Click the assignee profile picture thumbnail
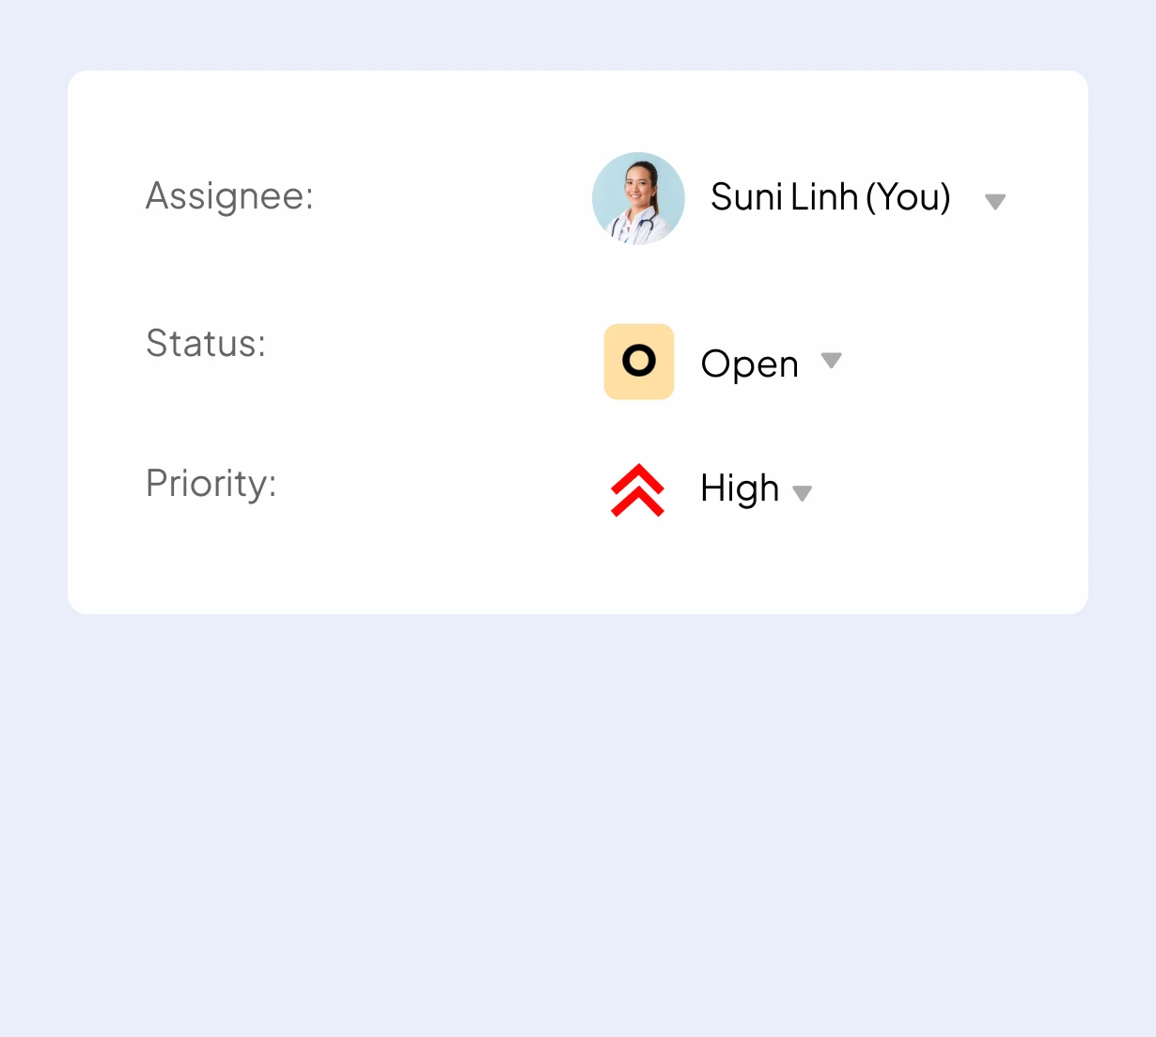The width and height of the screenshot is (1156, 1037). [x=639, y=199]
